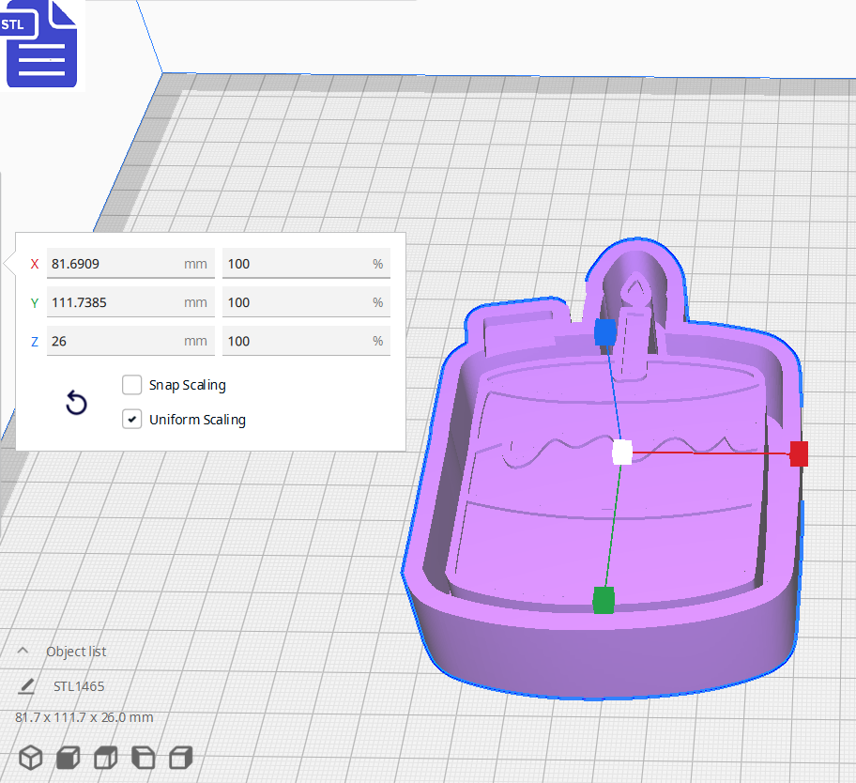Viewport: 856px width, 783px height.
Task: Open the STL file icon in the corner
Action: tap(41, 44)
